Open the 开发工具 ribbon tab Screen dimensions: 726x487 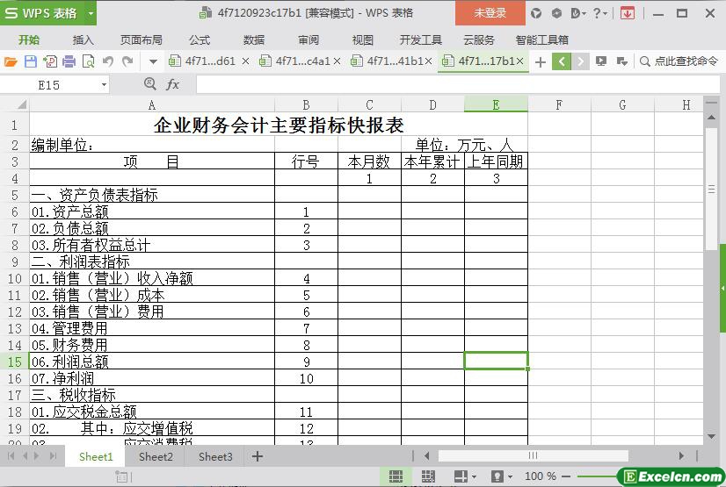(x=420, y=40)
